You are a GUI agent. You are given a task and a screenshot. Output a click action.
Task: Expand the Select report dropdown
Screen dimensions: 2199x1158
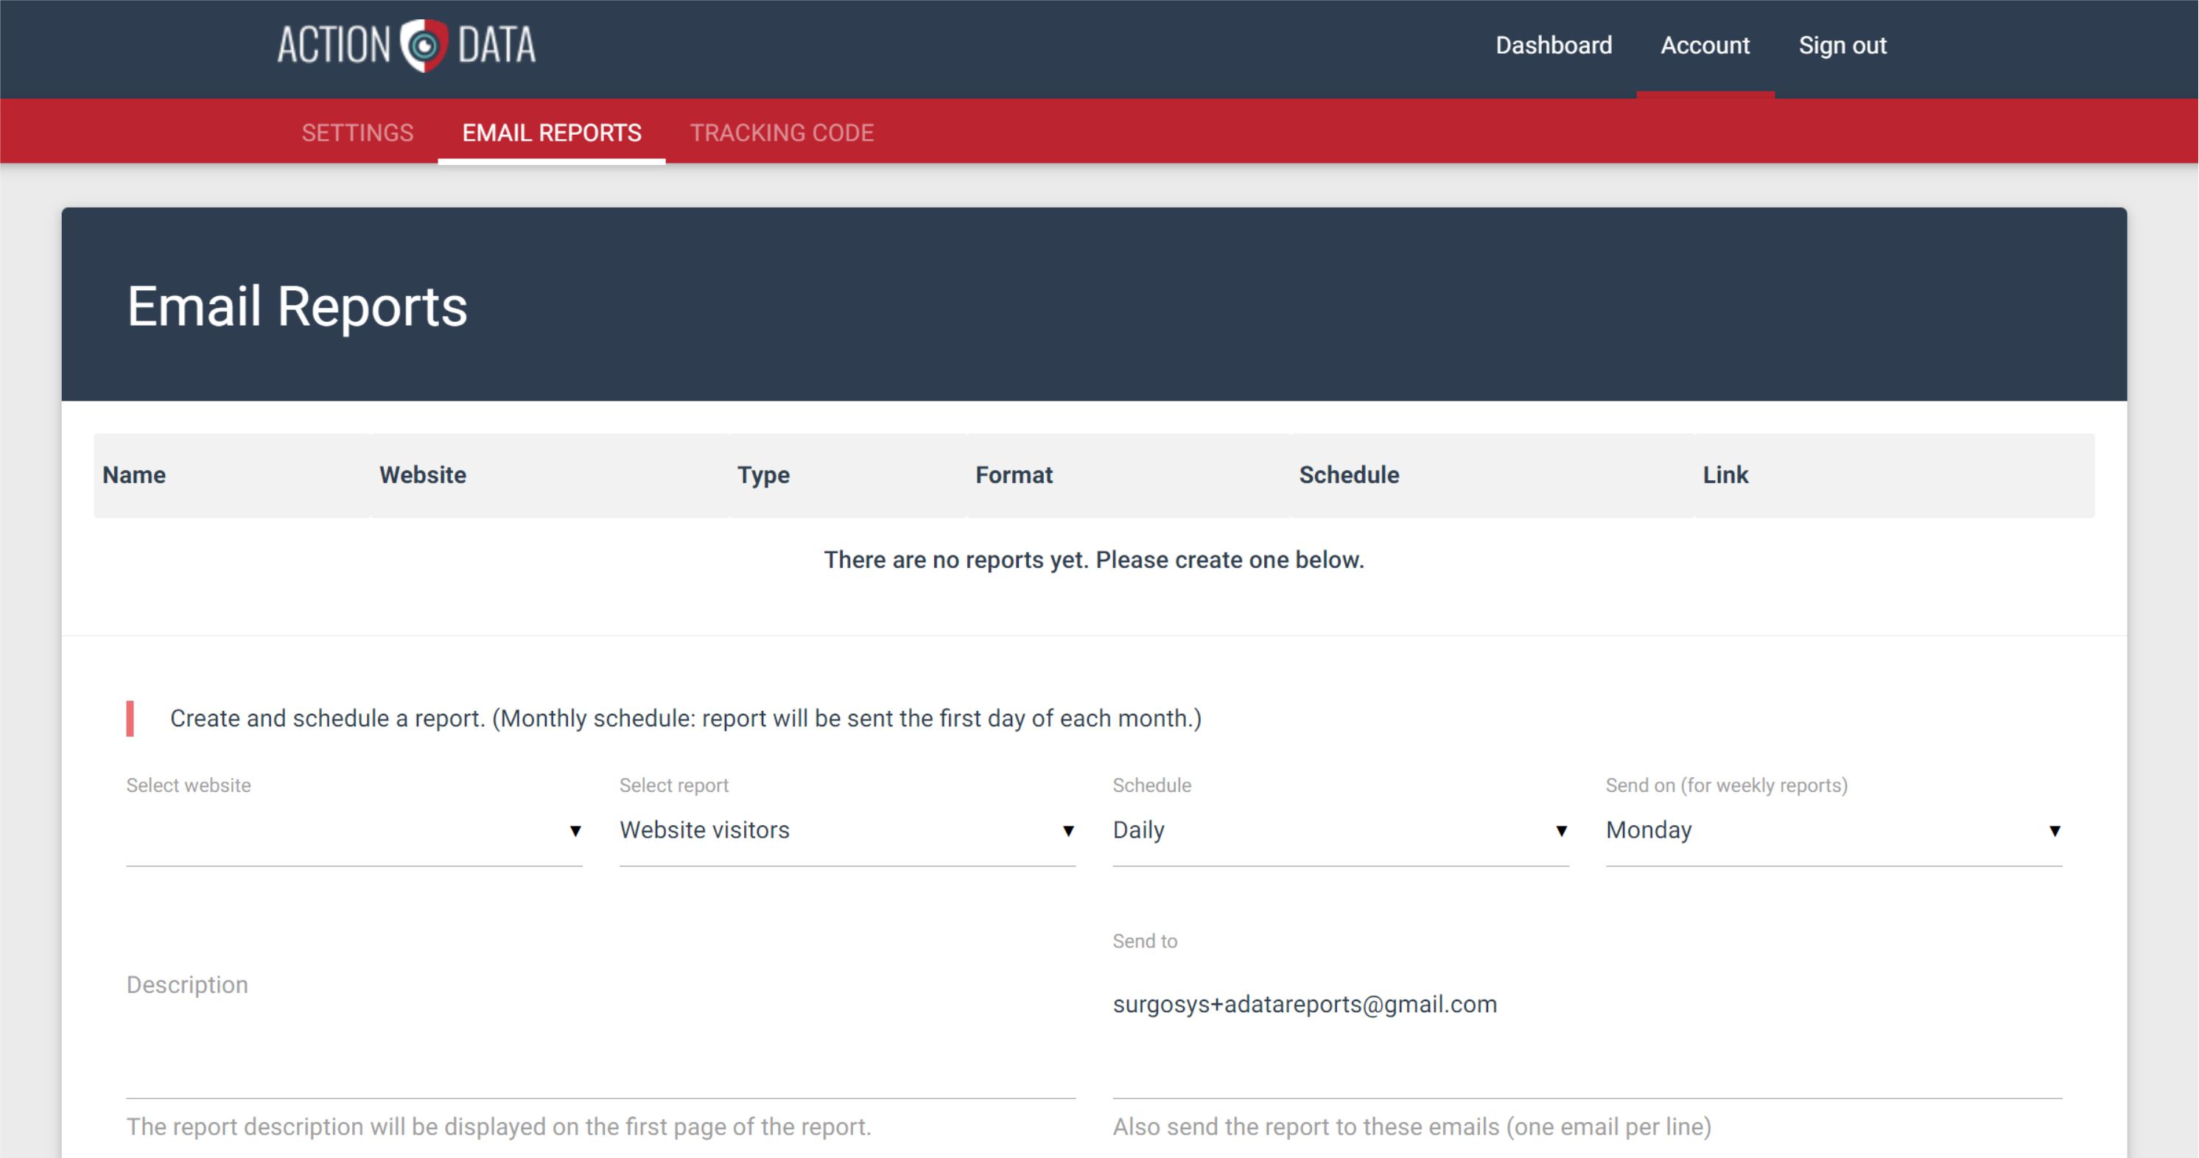847,830
